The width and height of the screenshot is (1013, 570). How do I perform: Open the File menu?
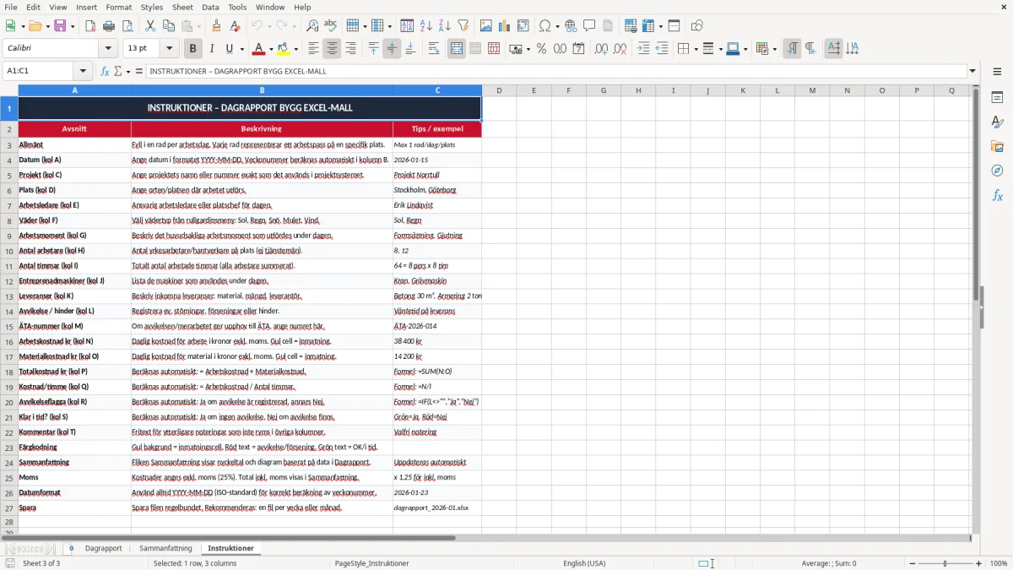click(x=10, y=7)
